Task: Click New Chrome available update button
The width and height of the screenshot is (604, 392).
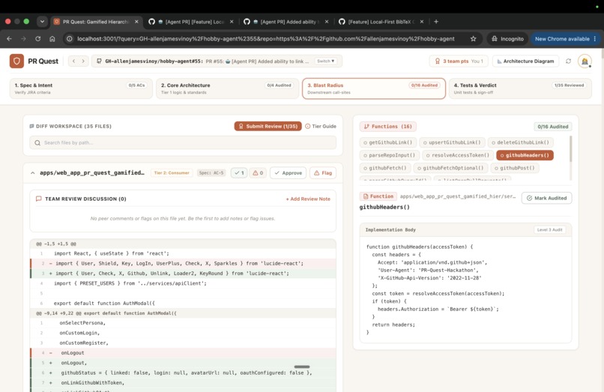Action: (x=566, y=38)
